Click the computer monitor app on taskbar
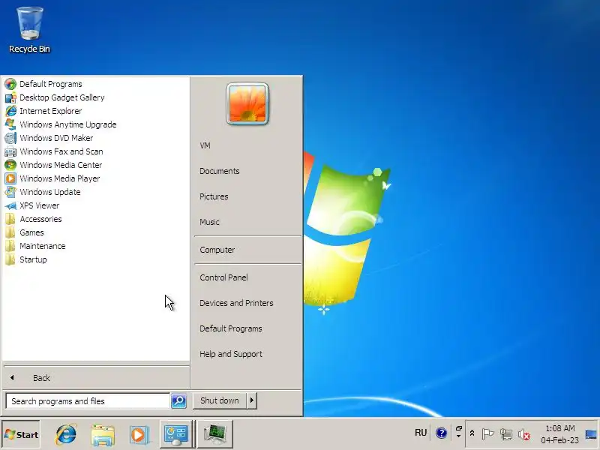Viewport: 600px width, 450px height. click(215, 434)
